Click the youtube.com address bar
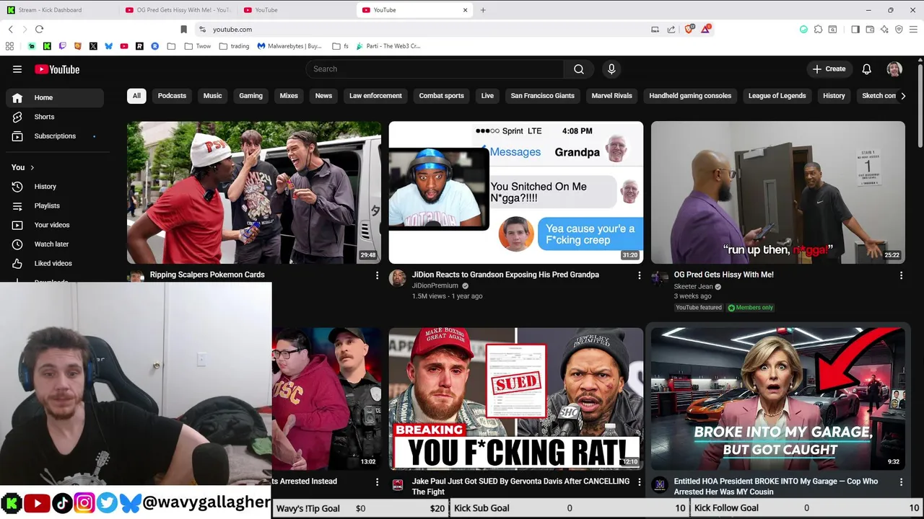 click(426, 30)
